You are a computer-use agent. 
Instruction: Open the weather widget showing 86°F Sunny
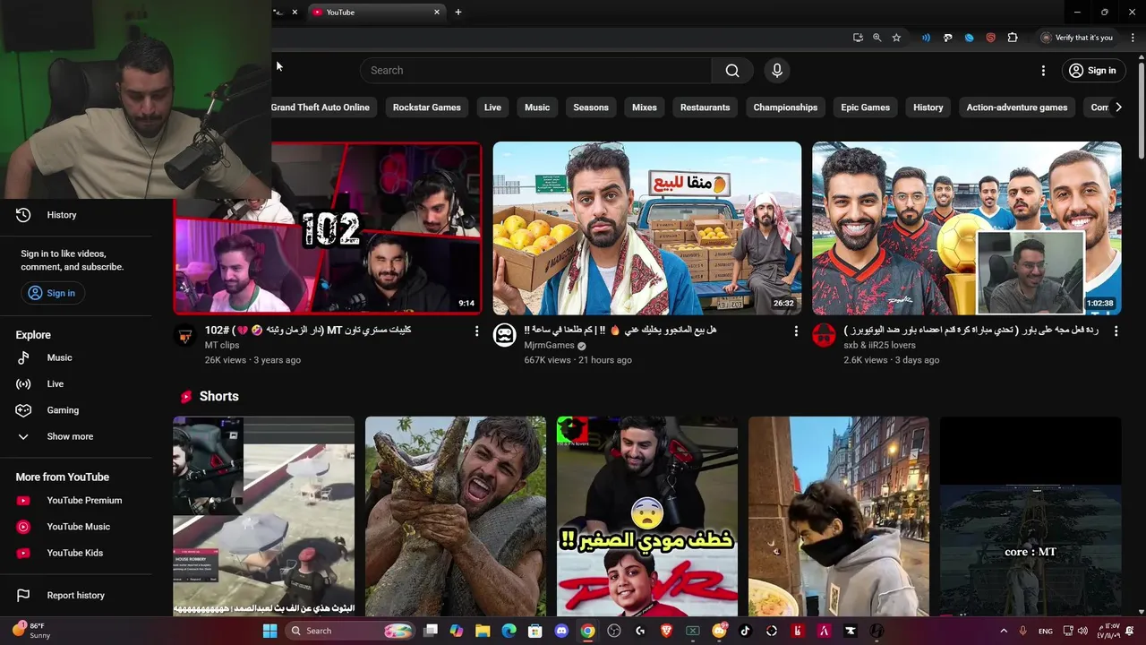(x=31, y=631)
